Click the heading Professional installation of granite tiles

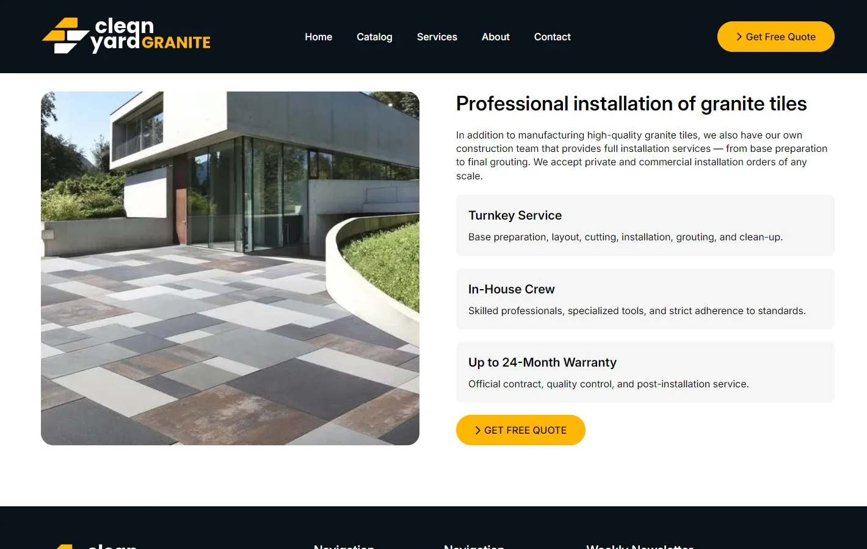(631, 104)
